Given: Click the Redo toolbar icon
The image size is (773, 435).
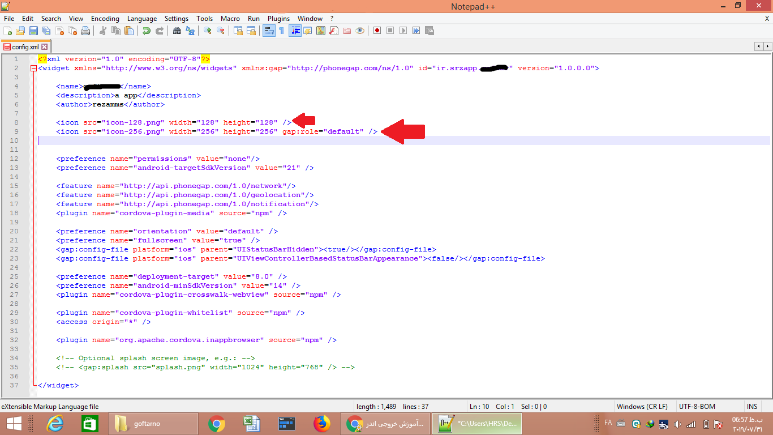Looking at the screenshot, I should point(160,31).
